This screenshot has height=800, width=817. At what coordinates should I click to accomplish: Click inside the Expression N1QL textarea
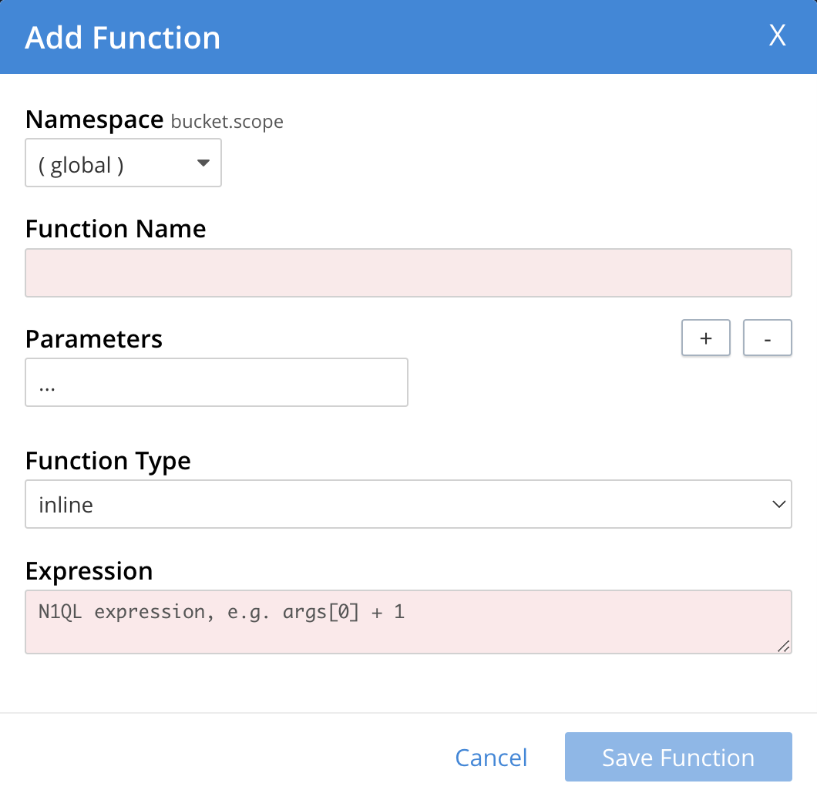[x=408, y=621]
